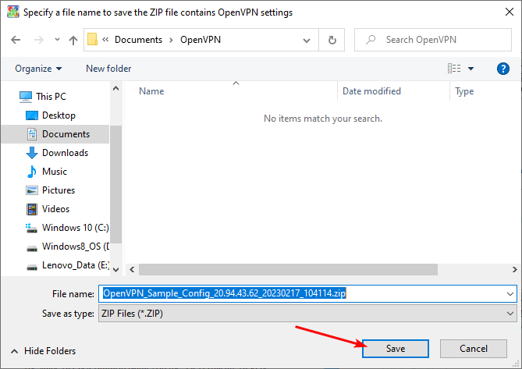Click the New folder button
The width and height of the screenshot is (522, 369).
(108, 69)
